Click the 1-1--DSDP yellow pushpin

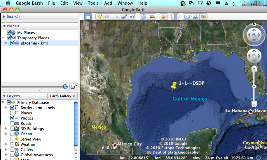174,86
